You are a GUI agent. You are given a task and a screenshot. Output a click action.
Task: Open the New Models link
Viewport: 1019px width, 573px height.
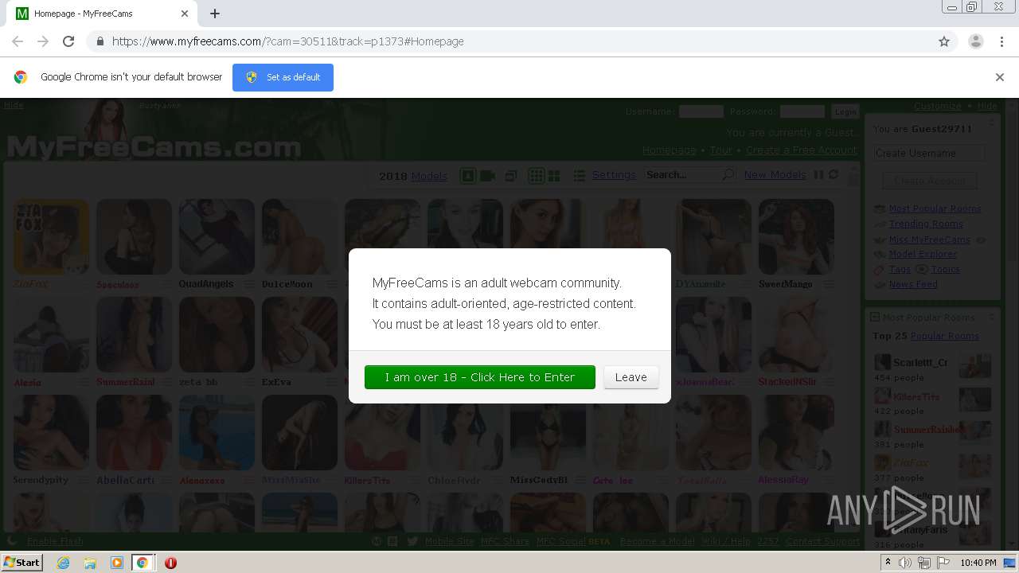coord(775,175)
